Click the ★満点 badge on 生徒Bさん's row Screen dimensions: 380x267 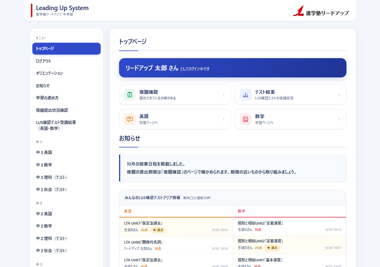158,230
